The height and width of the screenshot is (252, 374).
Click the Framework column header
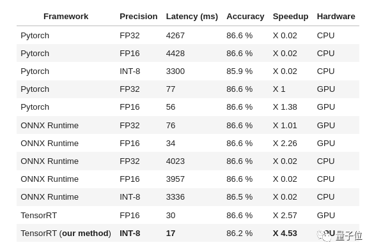[x=66, y=17]
